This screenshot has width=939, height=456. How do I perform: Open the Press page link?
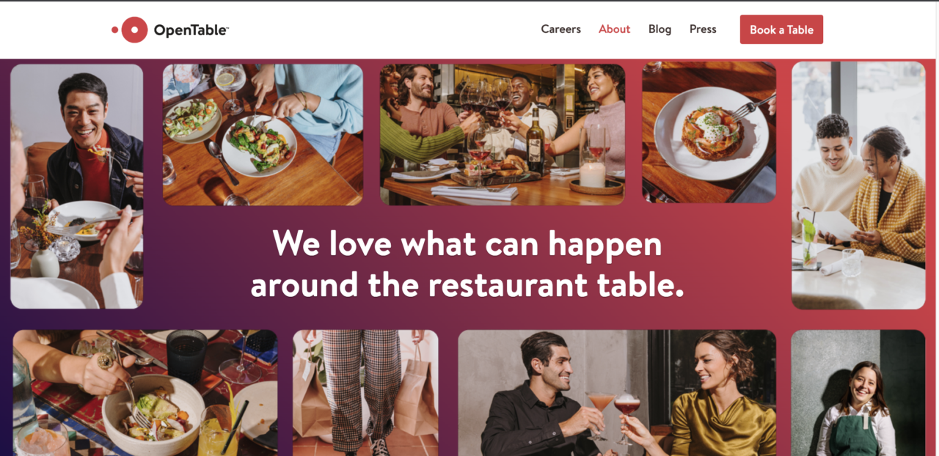coord(703,29)
